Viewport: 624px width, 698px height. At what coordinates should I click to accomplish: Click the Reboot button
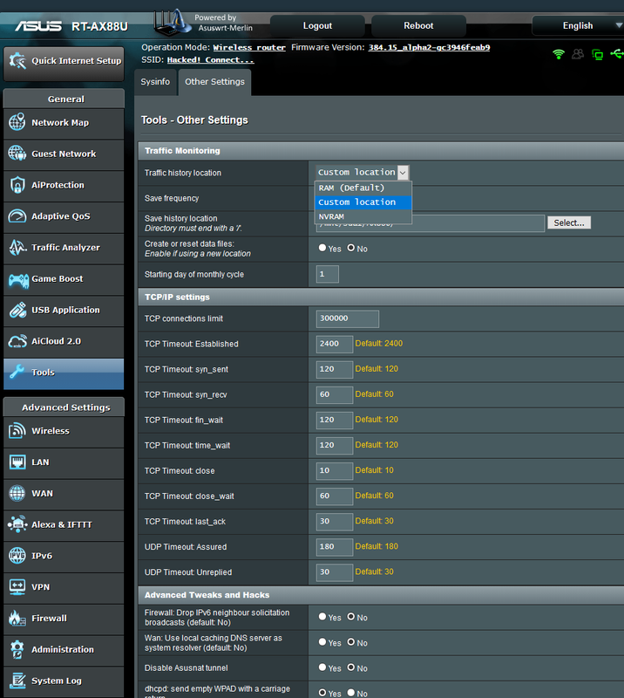coord(418,26)
